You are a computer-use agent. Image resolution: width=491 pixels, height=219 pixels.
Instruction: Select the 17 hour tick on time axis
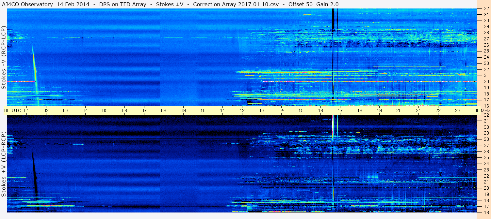(340, 110)
